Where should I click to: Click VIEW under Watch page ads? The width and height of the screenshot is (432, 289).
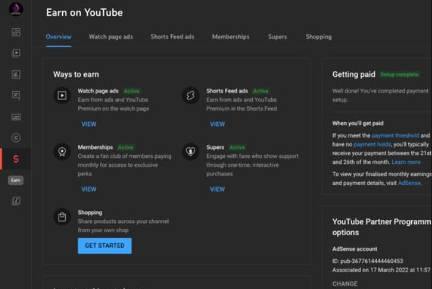[89, 125]
